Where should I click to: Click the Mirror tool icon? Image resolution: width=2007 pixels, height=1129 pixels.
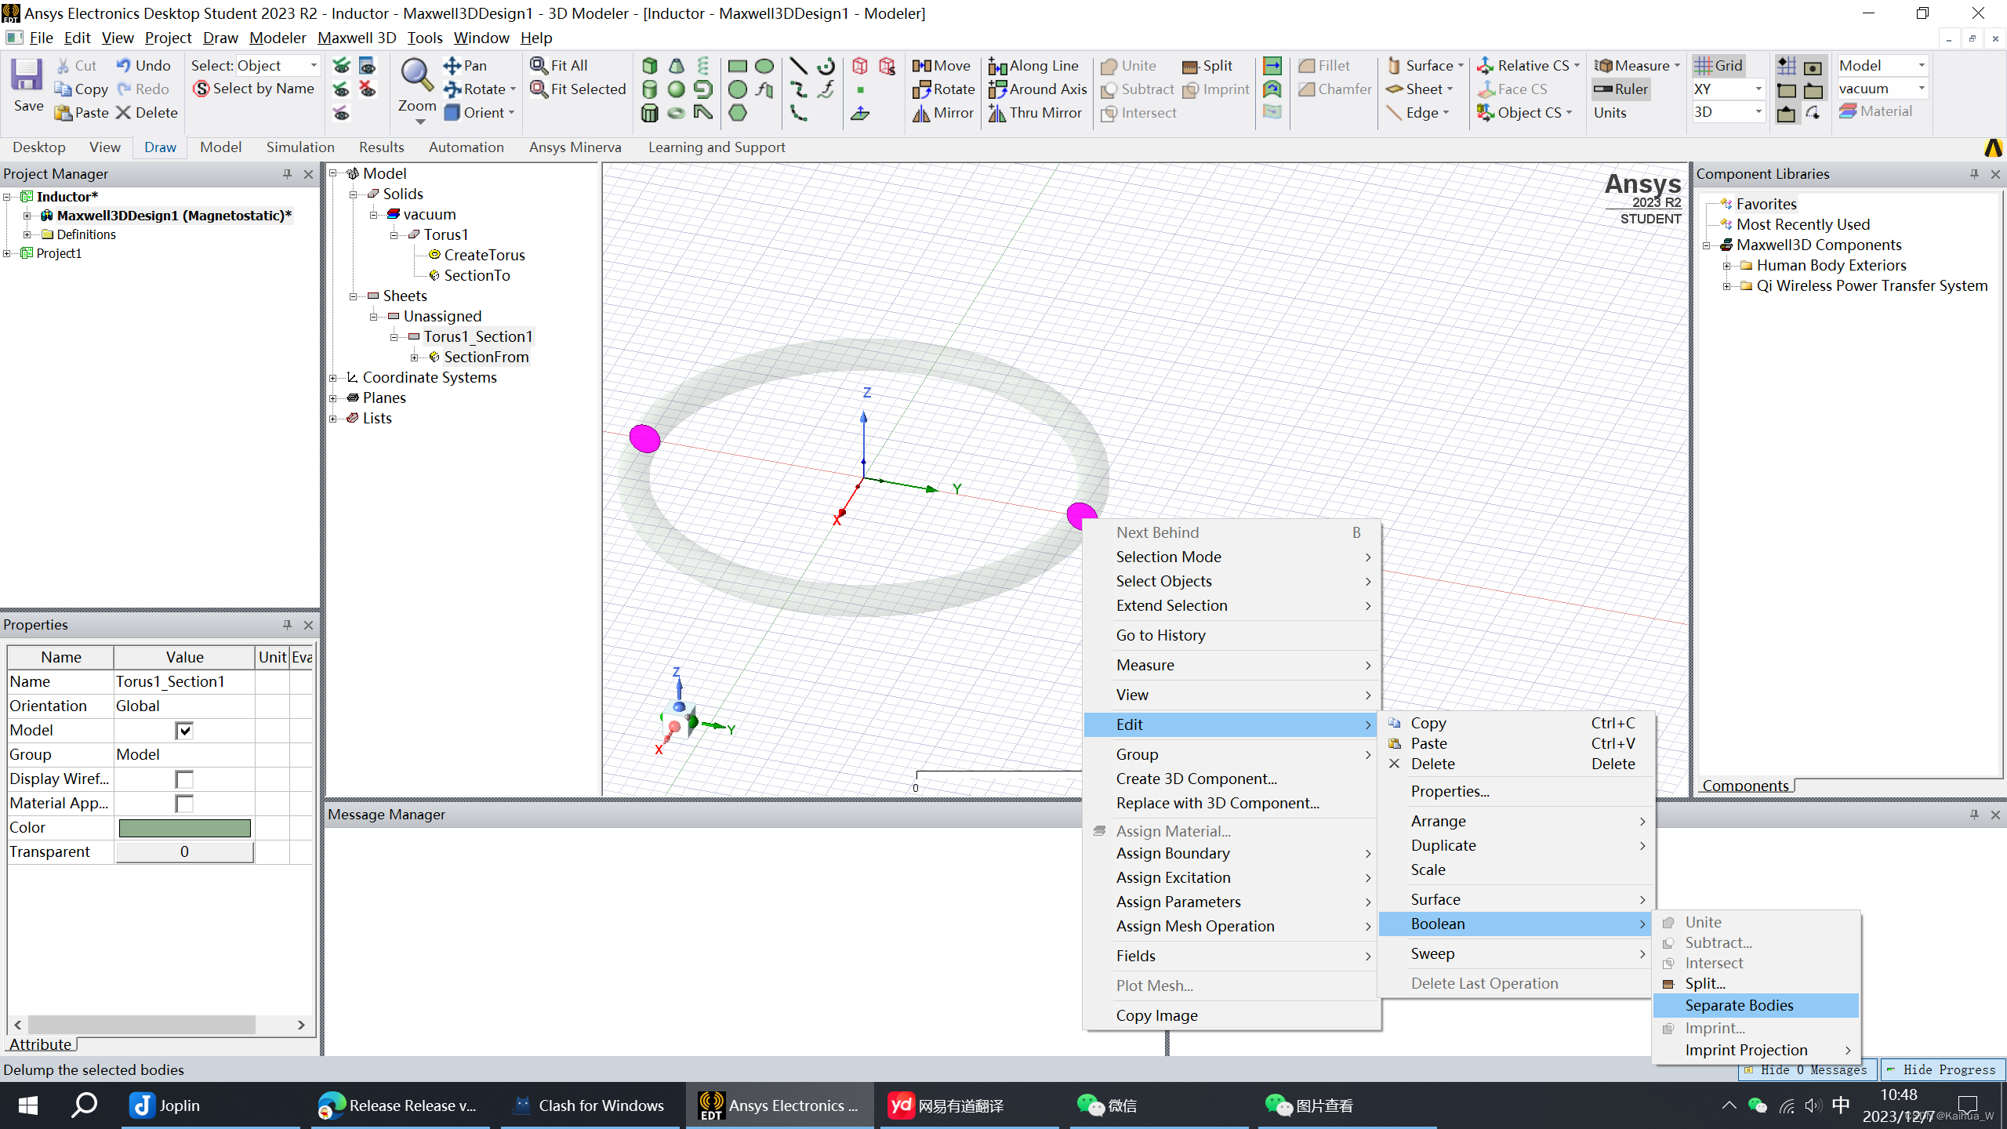click(922, 113)
